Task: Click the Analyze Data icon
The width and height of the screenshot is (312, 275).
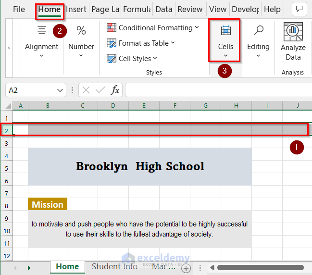Action: click(x=293, y=32)
